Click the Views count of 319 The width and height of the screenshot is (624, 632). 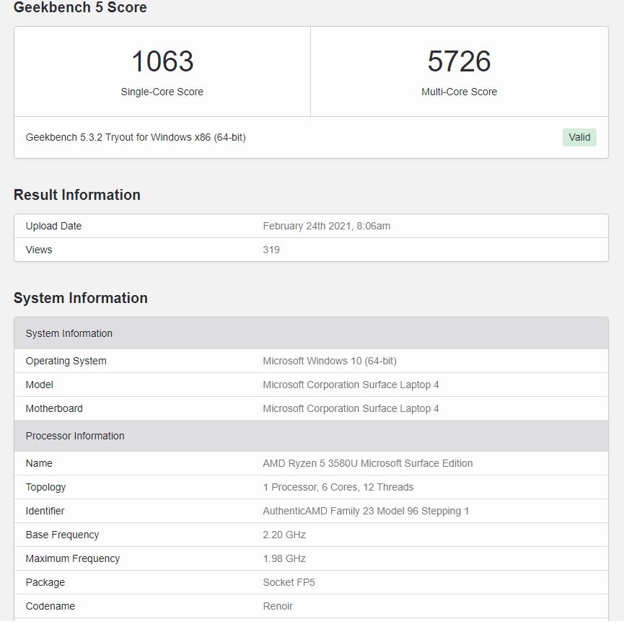coord(271,250)
